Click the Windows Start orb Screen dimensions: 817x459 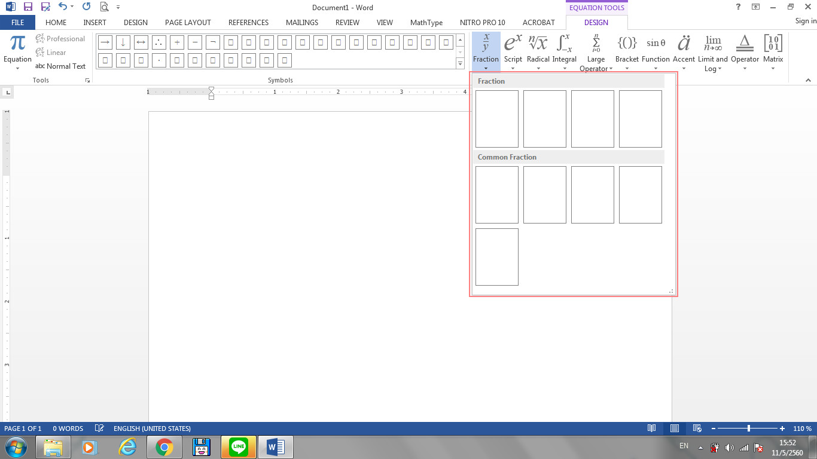[x=16, y=447]
